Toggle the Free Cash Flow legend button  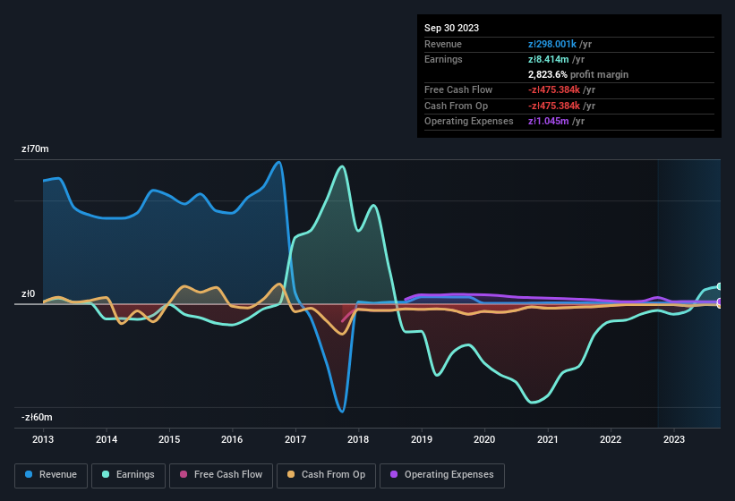coord(221,475)
